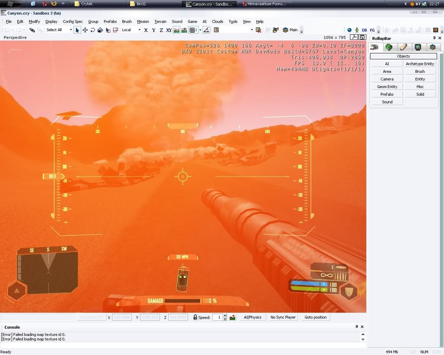Viewport: 444px width, 355px height.
Task: Open the Config Spec menu
Action: [x=73, y=22]
